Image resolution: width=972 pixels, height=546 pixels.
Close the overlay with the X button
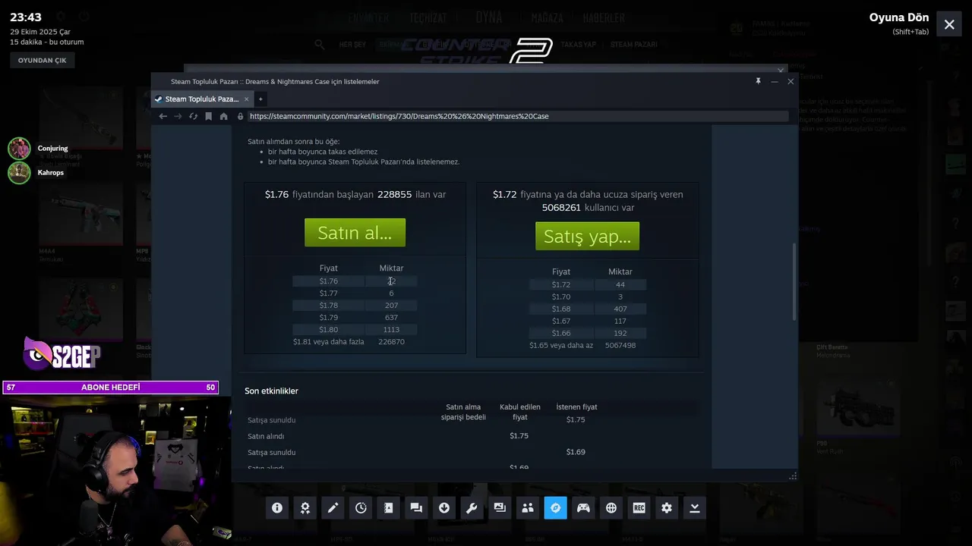(x=949, y=24)
